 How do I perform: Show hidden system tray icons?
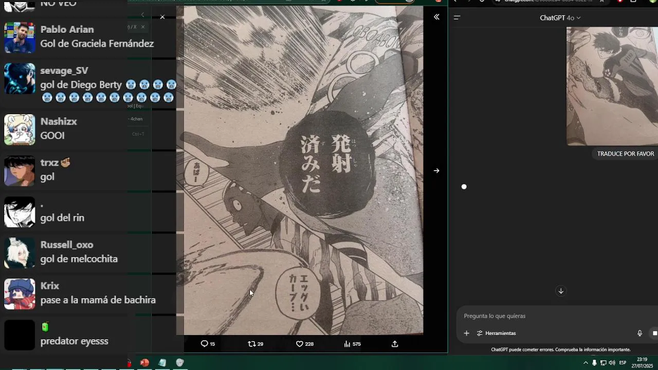(x=586, y=363)
